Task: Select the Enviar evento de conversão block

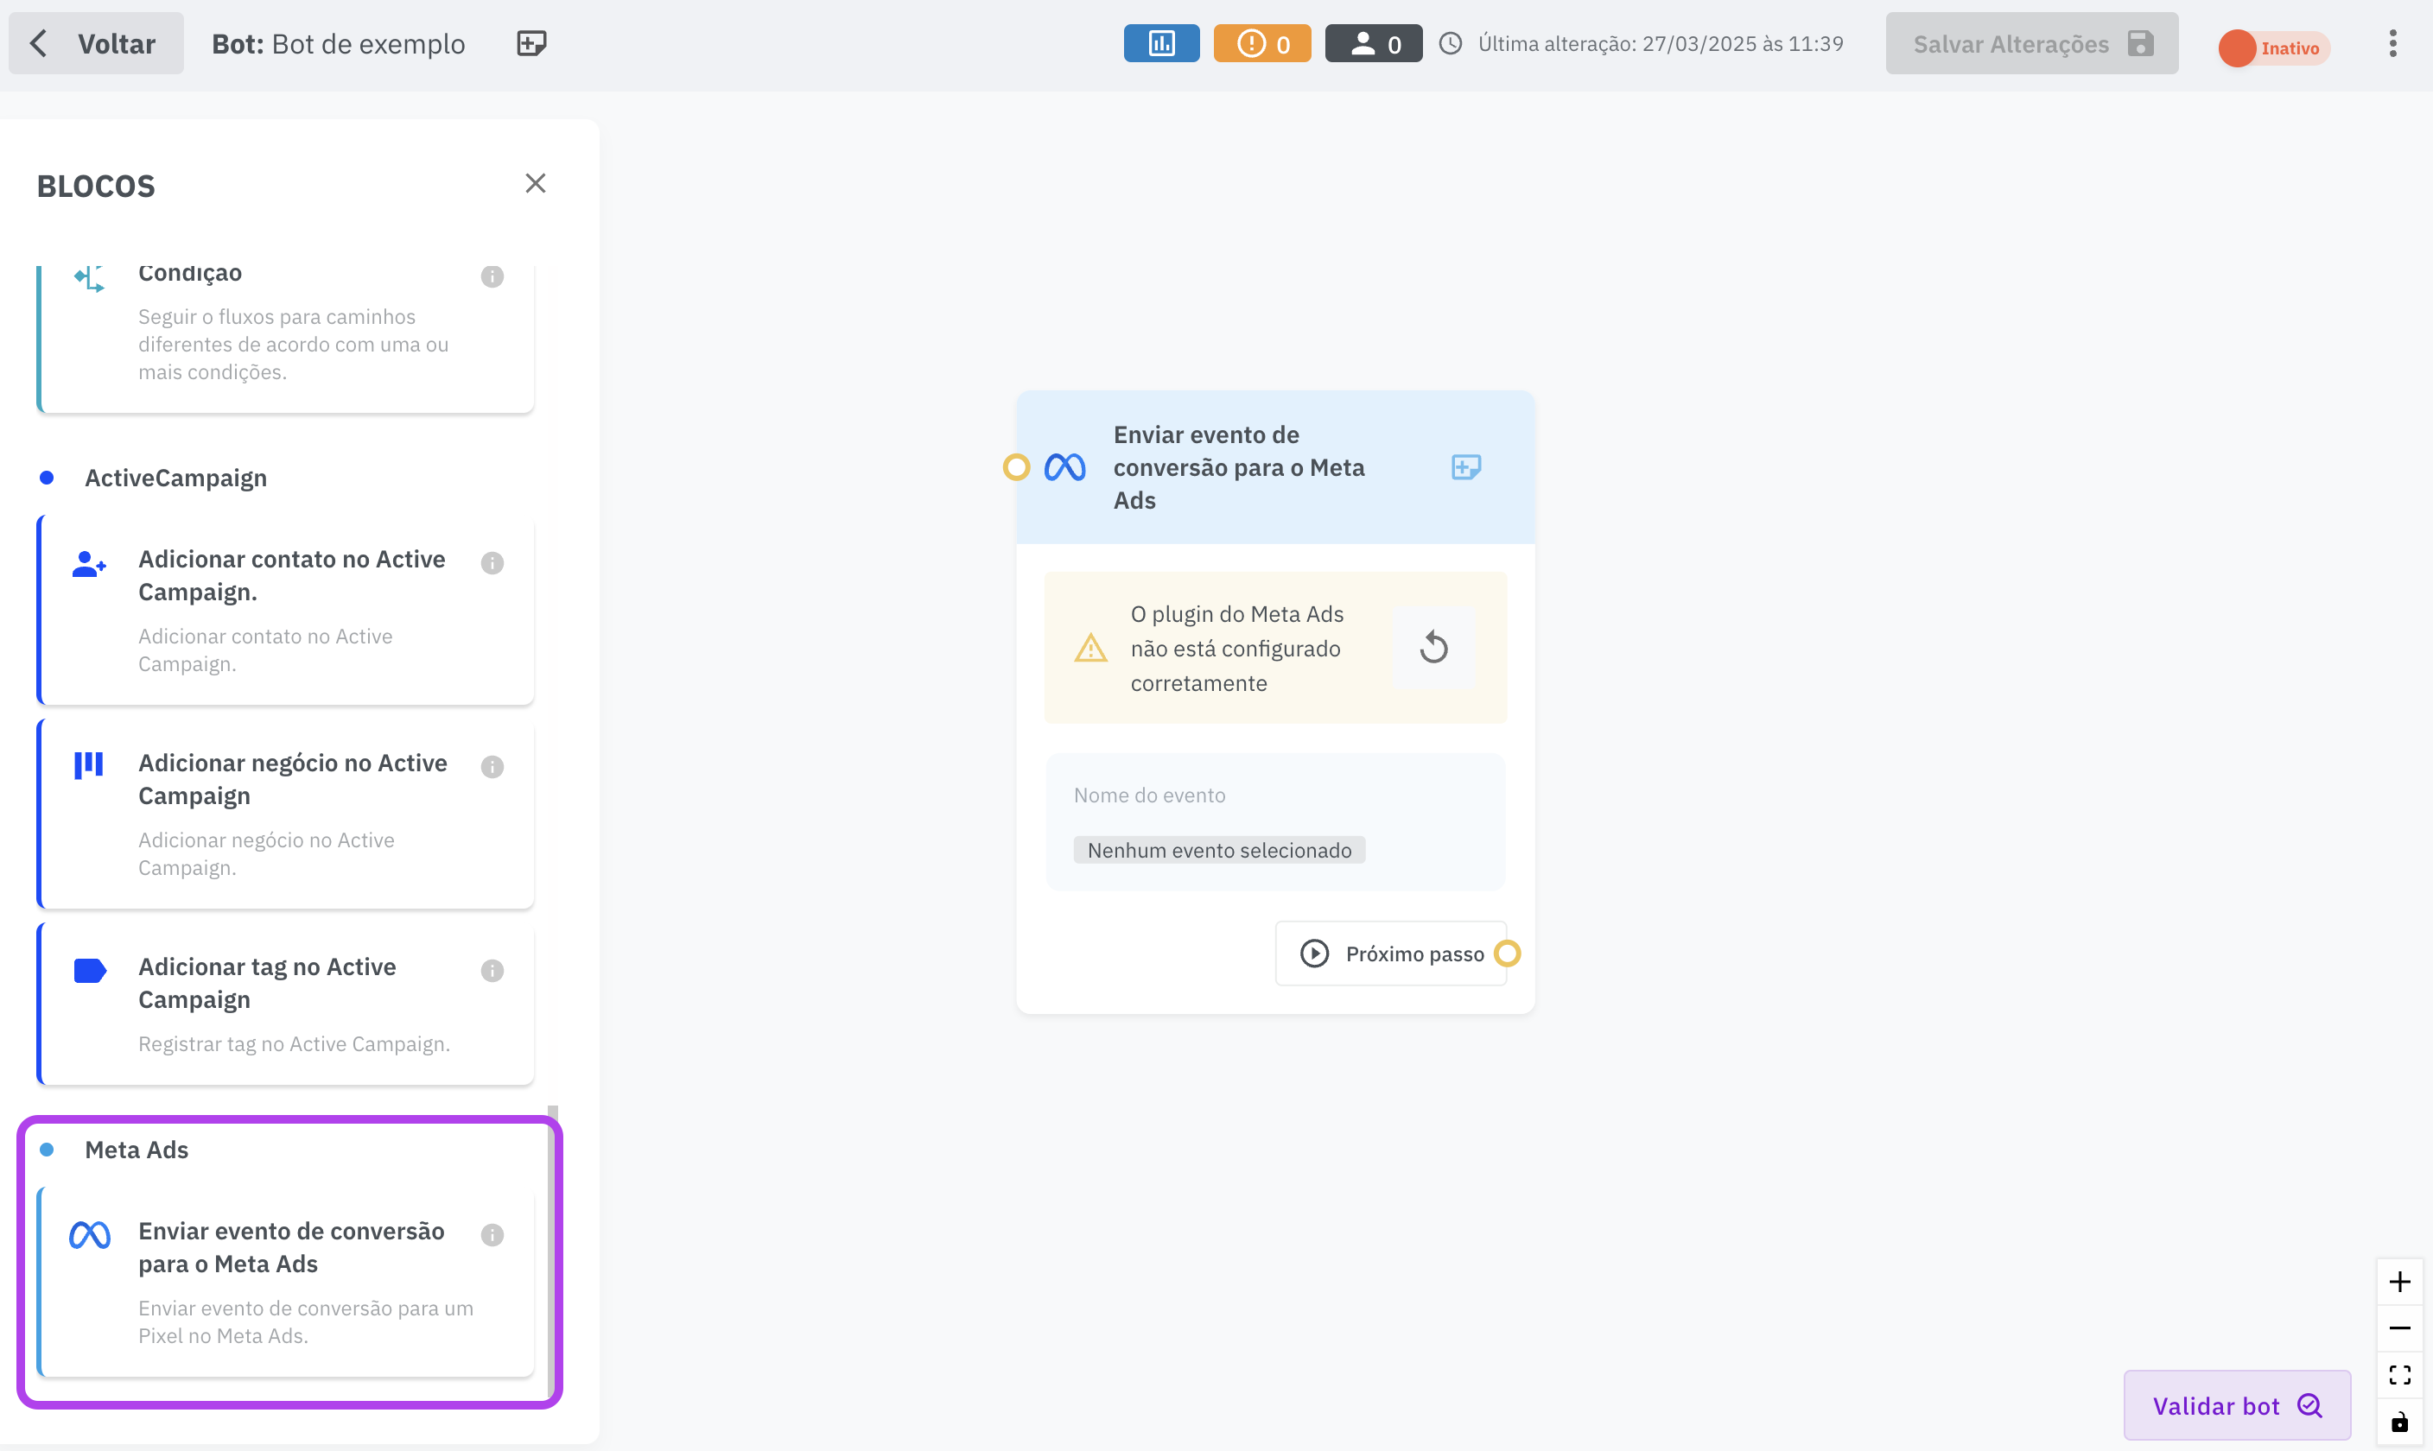Action: [285, 1281]
